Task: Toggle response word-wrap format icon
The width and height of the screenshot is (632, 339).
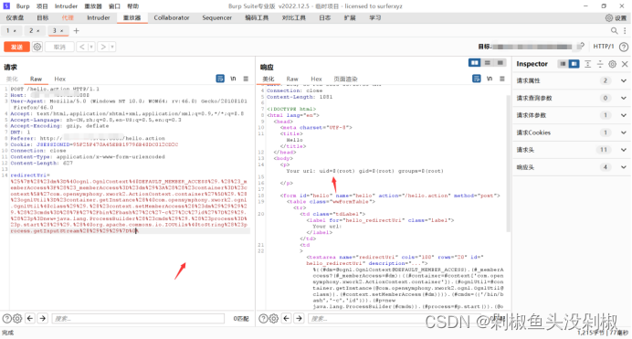Action: click(477, 79)
